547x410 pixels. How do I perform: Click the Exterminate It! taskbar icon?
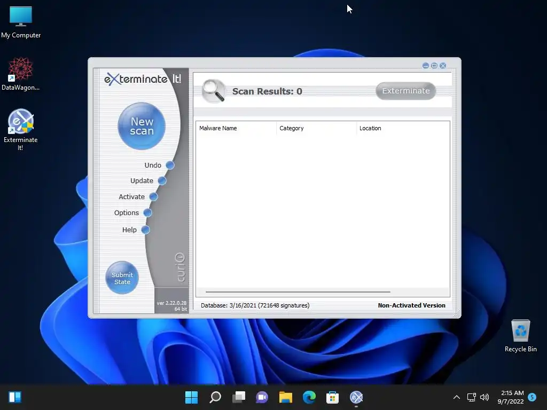click(356, 397)
